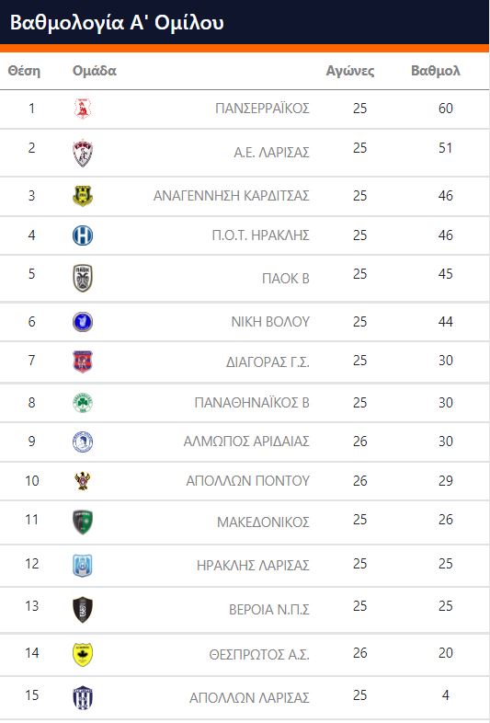Viewport: 490px width, 723px height.
Task: Select the ΠΑΝΑΘΗΝΑΪΚΟΣ Β shamrock logo
Action: [83, 403]
